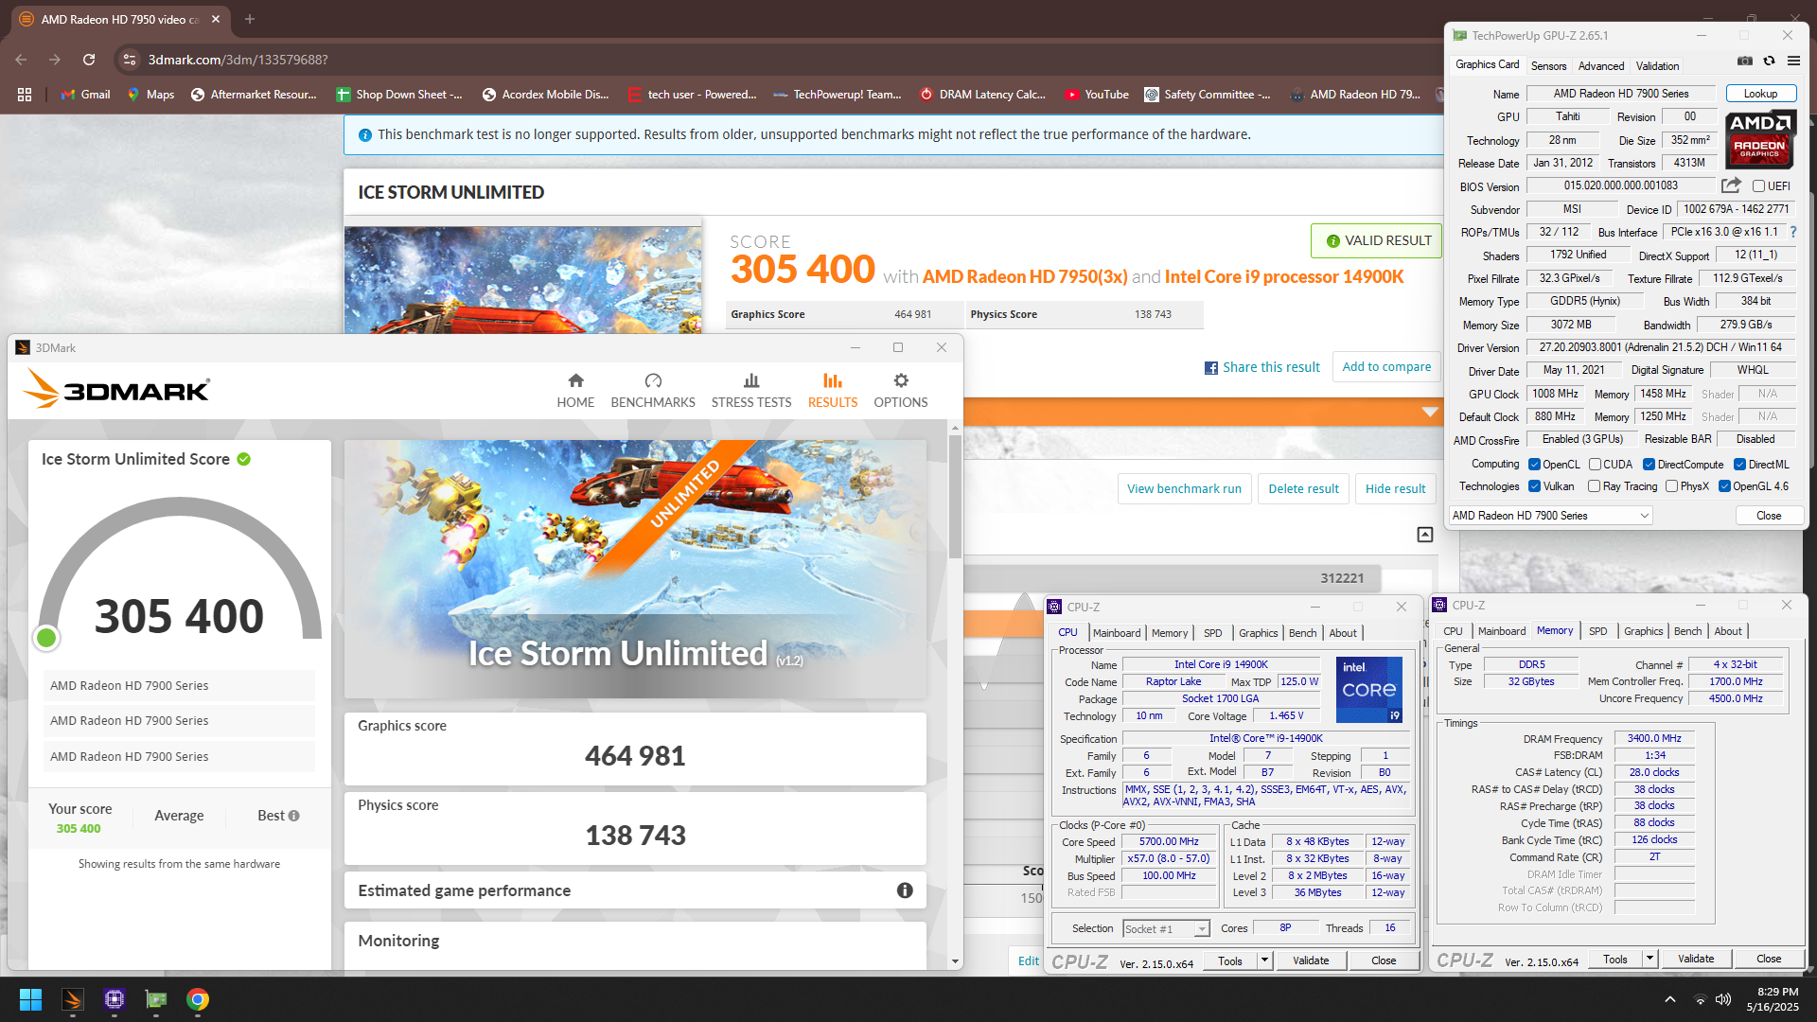Click the scroll-down arrow of 3DMark scrollbar
The image size is (1817, 1022).
955,961
